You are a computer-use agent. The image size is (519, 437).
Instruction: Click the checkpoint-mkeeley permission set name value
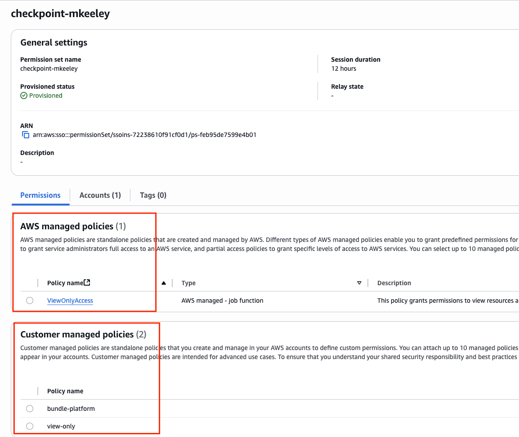[x=49, y=68]
